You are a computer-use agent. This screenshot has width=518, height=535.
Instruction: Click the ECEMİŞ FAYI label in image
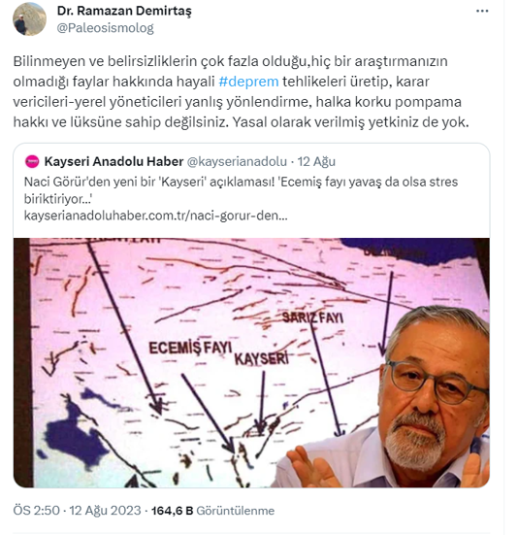(190, 348)
